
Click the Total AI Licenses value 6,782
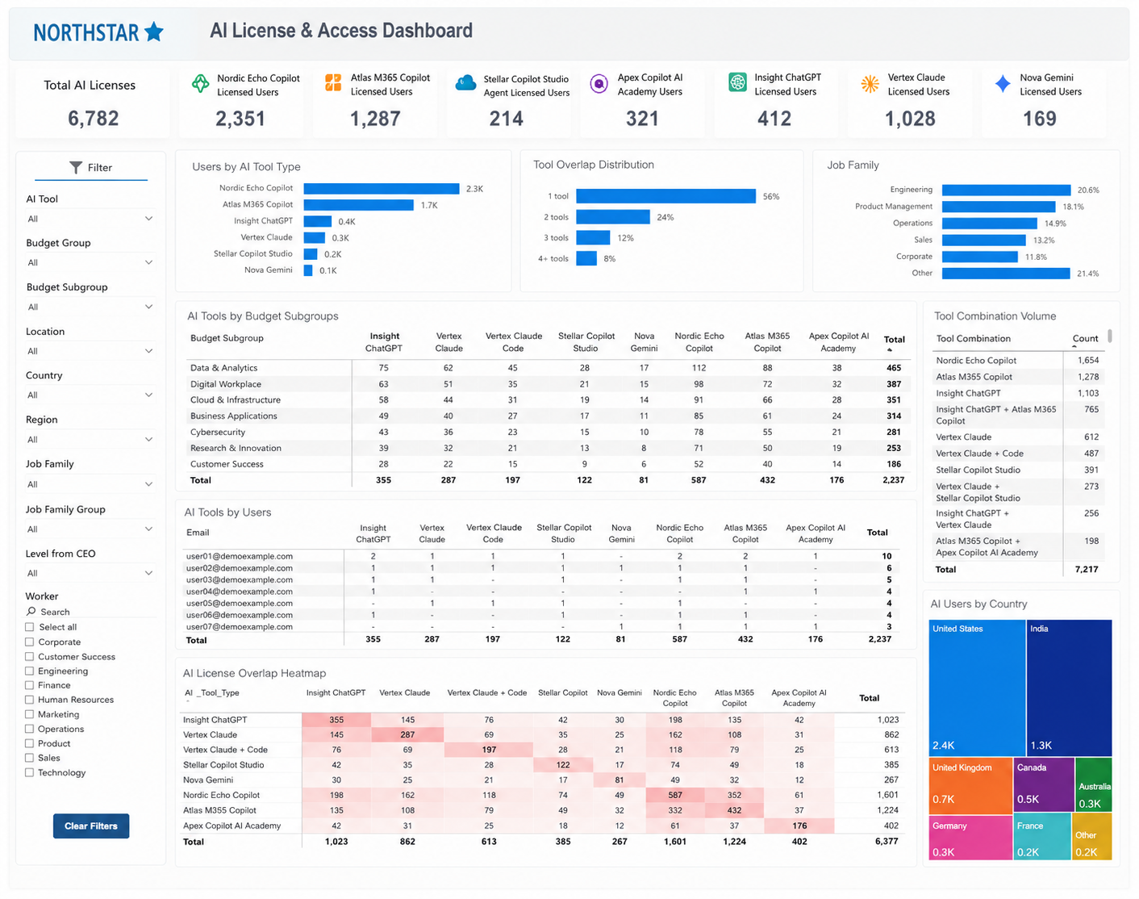(x=94, y=119)
